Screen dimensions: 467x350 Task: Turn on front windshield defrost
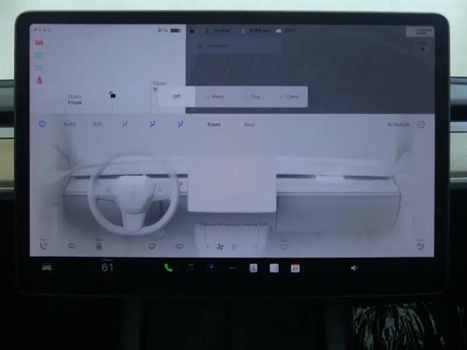(153, 246)
